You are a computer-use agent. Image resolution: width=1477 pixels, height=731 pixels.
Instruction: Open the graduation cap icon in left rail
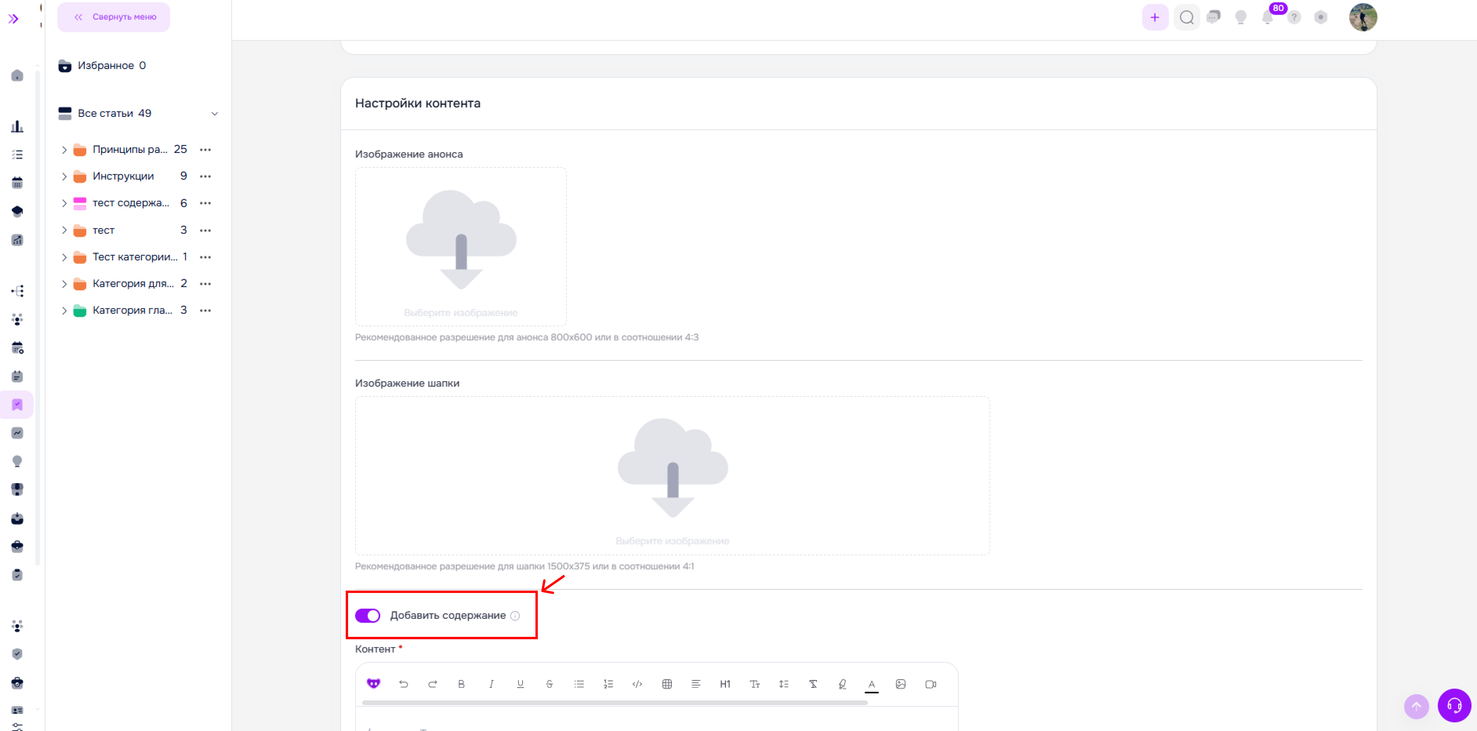coord(17,211)
